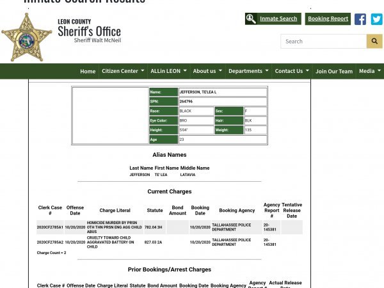Viewport: 384px width, 288px height.
Task: Expand the Citizen Center dropdown menu
Action: click(x=123, y=71)
